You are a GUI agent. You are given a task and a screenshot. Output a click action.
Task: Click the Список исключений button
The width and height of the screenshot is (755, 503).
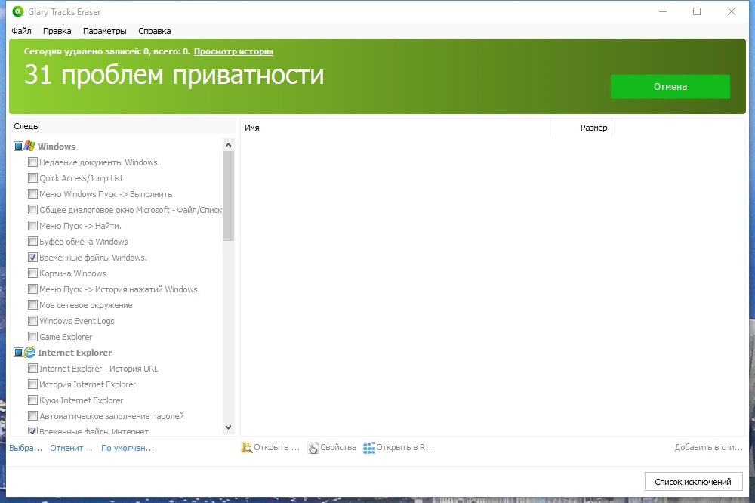coord(693,482)
